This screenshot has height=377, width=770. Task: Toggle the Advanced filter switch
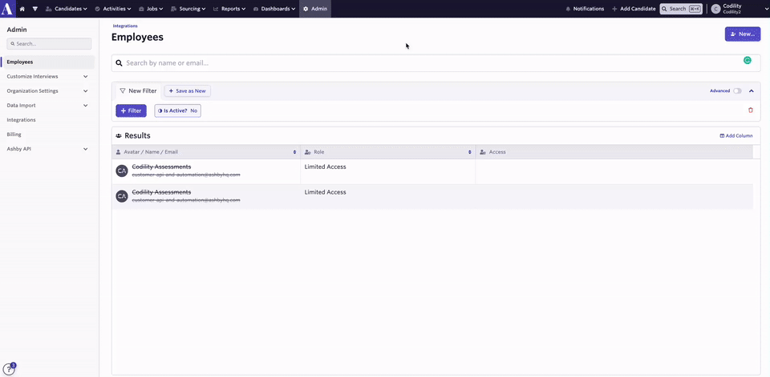[x=737, y=90]
